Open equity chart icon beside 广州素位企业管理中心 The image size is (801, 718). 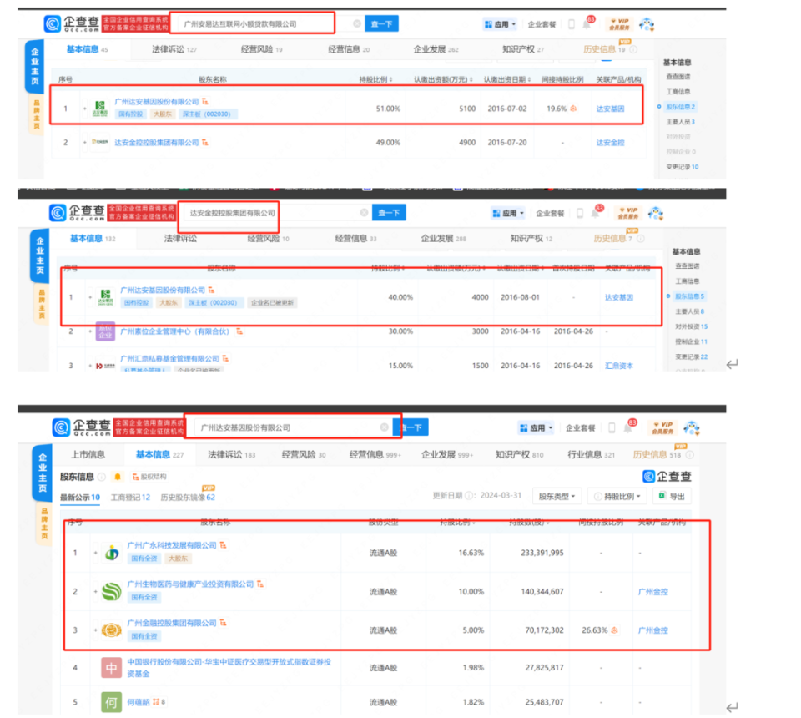tap(239, 331)
